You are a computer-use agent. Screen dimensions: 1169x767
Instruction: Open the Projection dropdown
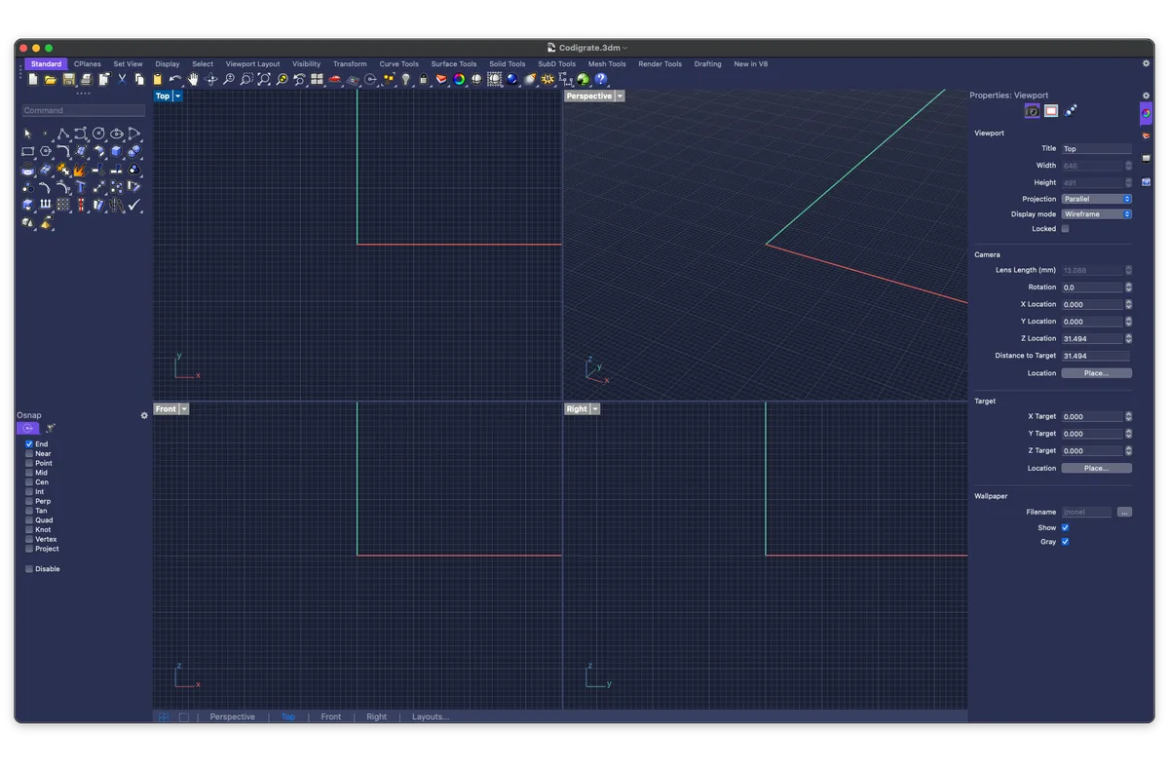click(1097, 199)
